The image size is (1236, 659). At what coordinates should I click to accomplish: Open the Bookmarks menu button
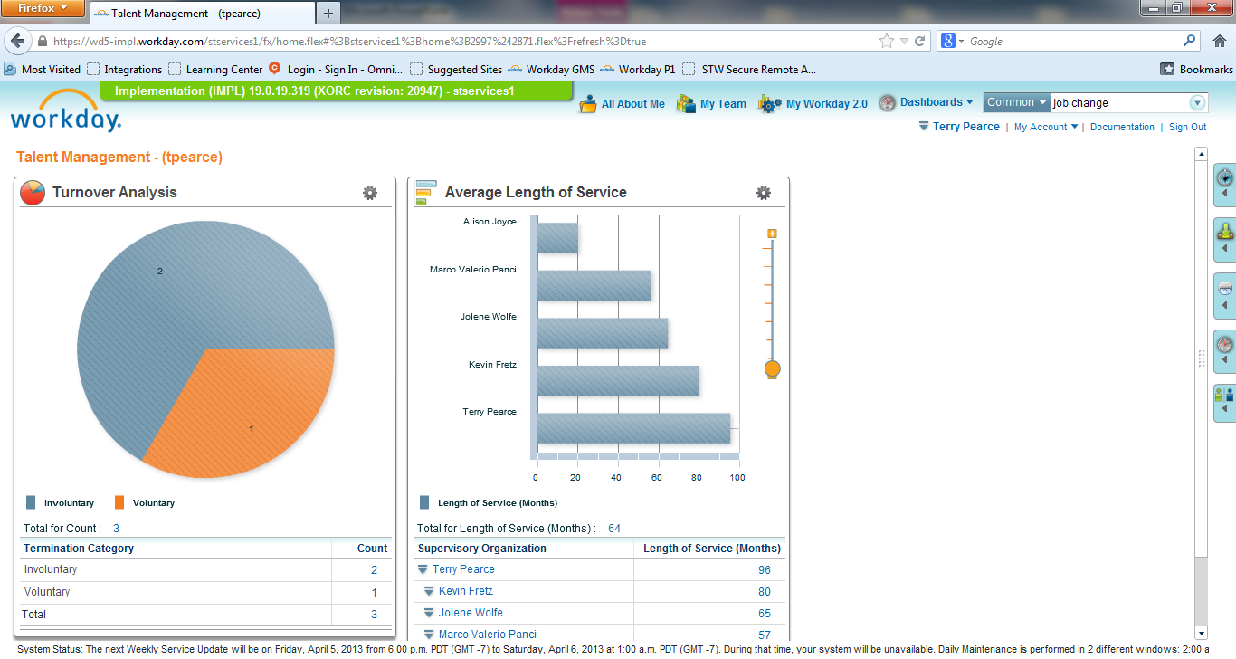tap(1196, 69)
